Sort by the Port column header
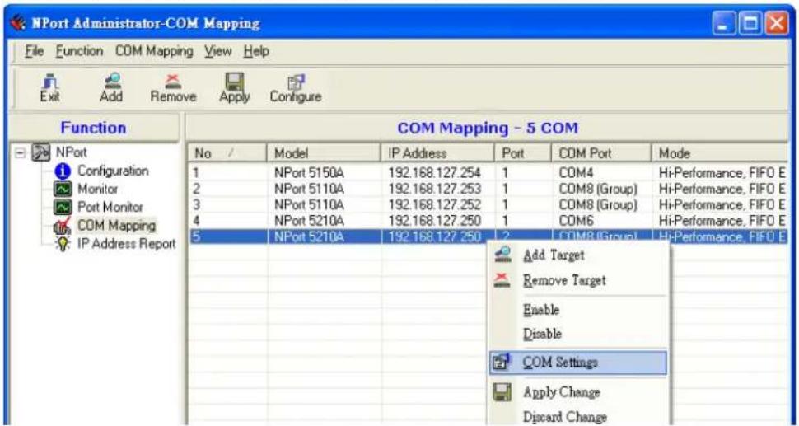The height and width of the screenshot is (426, 799). click(523, 153)
